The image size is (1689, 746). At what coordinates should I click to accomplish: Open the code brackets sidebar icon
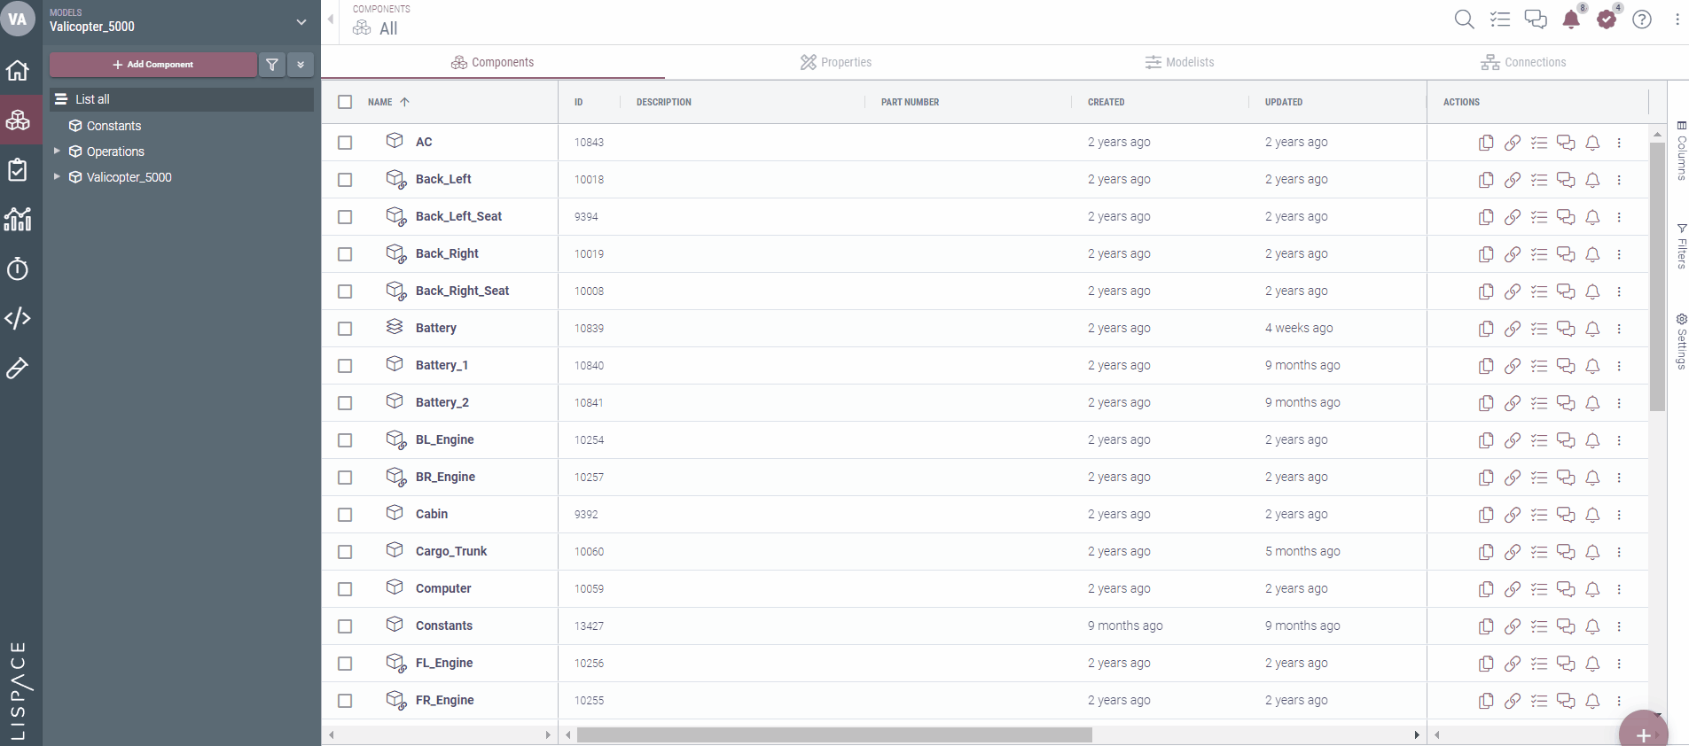[18, 318]
